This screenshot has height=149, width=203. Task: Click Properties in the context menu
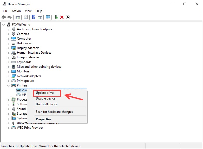point(43,119)
